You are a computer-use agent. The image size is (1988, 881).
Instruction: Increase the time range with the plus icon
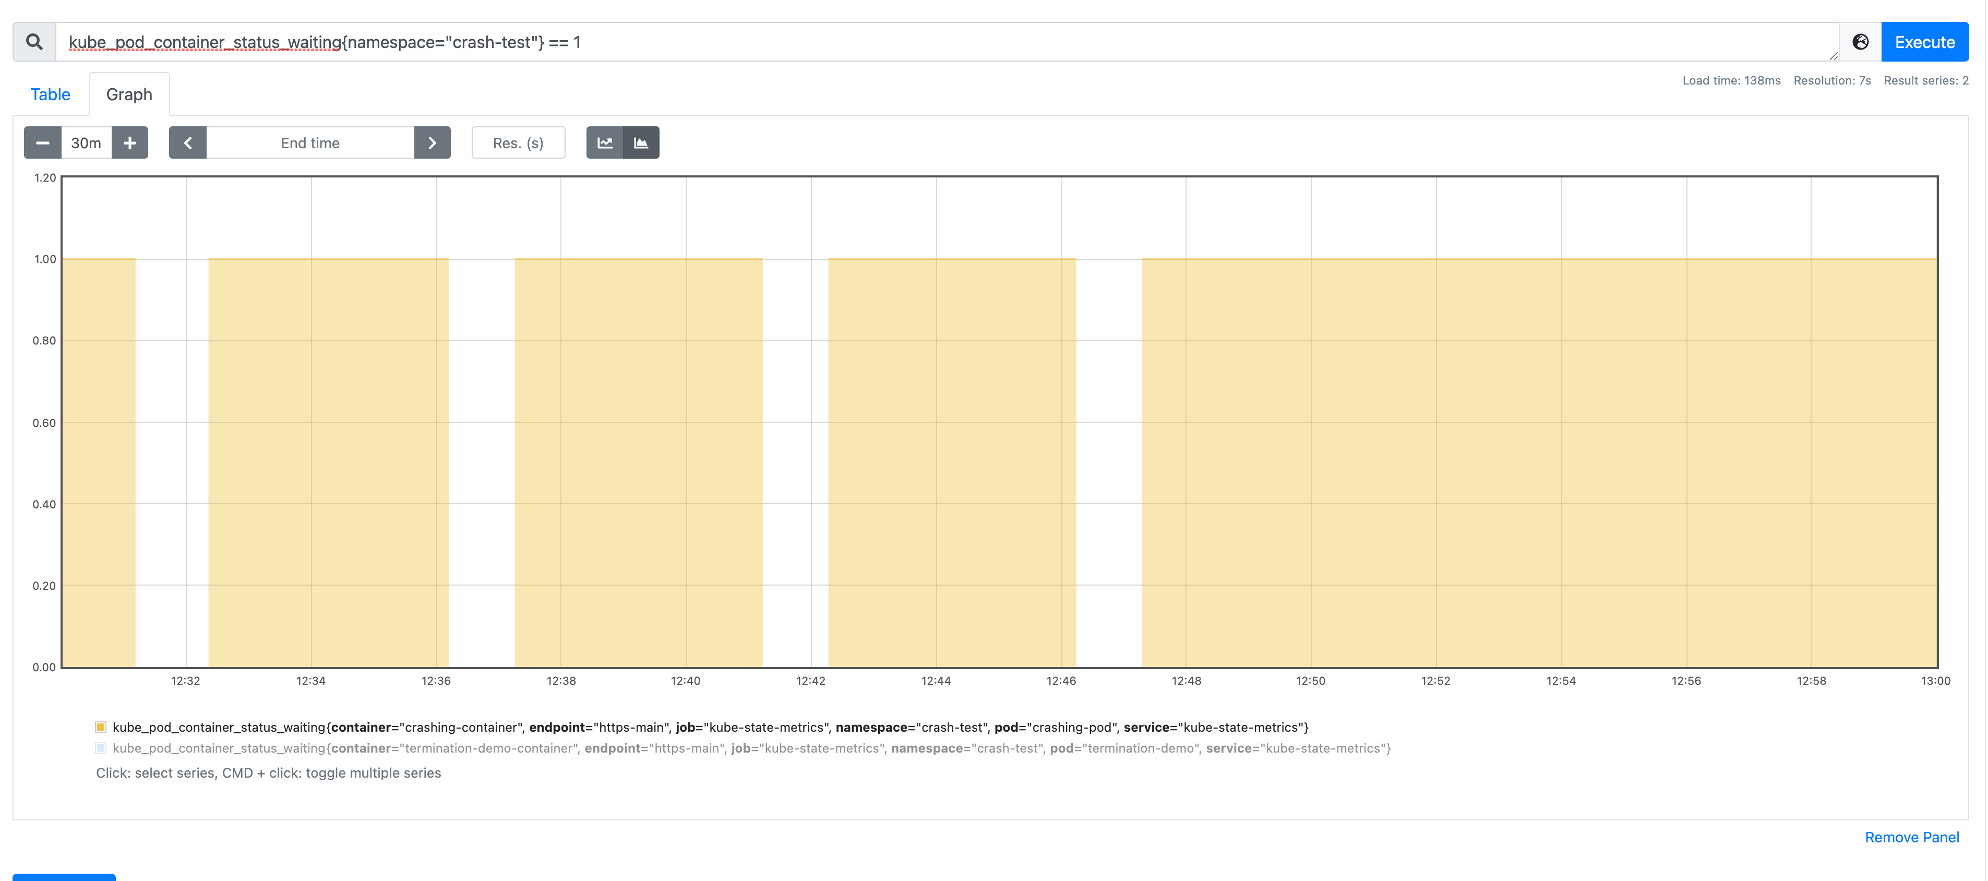point(129,142)
